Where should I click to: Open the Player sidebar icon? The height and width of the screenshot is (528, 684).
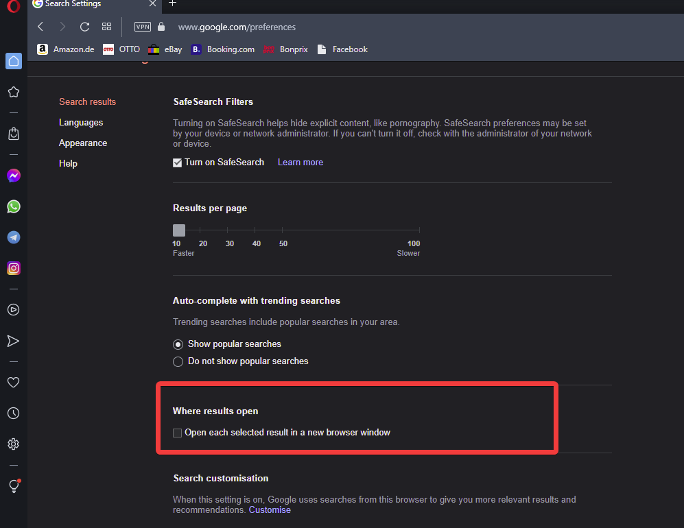(14, 309)
